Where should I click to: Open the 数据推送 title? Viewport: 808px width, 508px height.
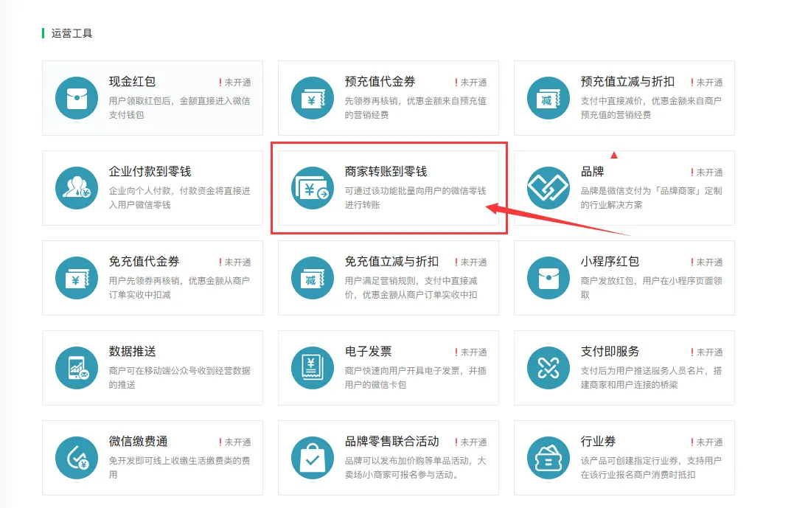point(133,352)
